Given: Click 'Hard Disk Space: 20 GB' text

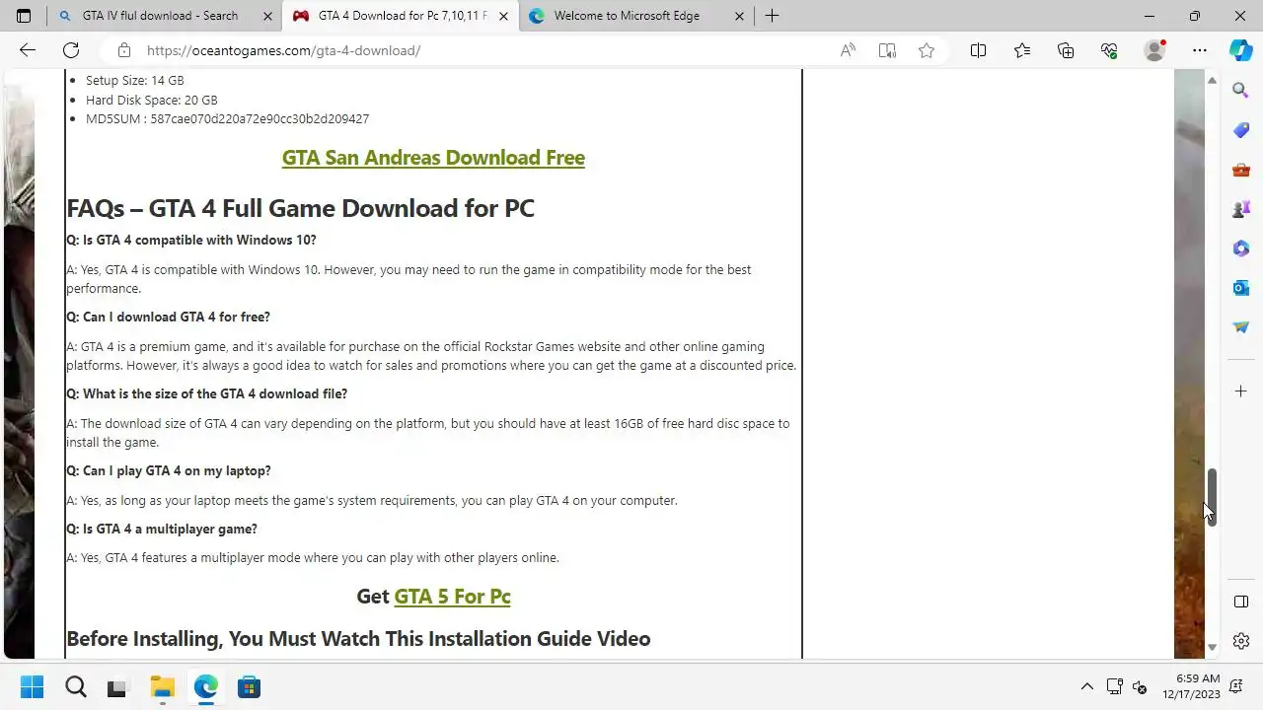Looking at the screenshot, I should (x=151, y=100).
